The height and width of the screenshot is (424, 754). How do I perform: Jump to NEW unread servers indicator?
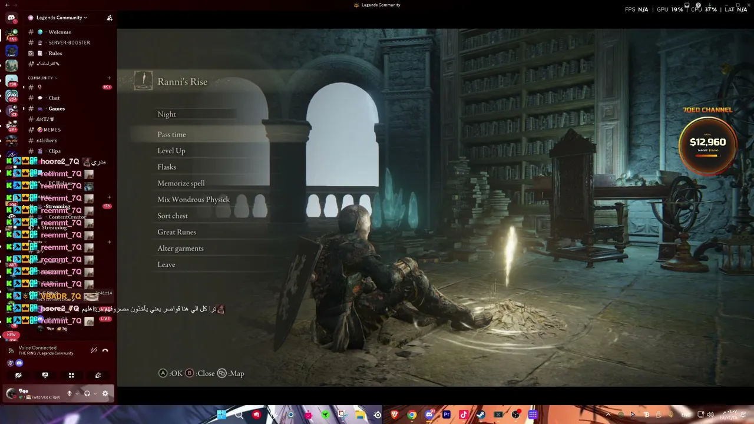11,334
